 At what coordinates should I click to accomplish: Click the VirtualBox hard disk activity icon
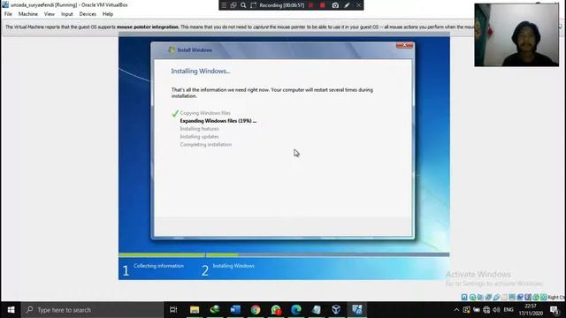pos(464,297)
